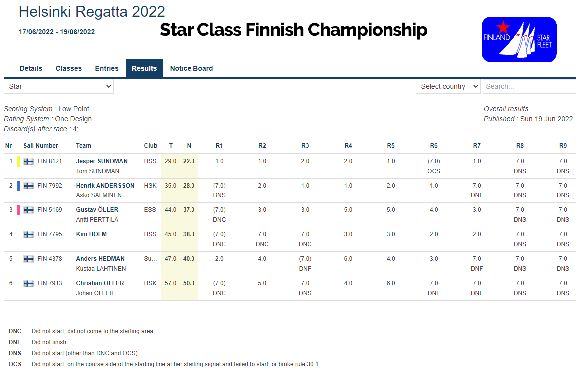Click the Finland Star Fleet logo
This screenshot has width=576, height=376.
click(x=519, y=40)
